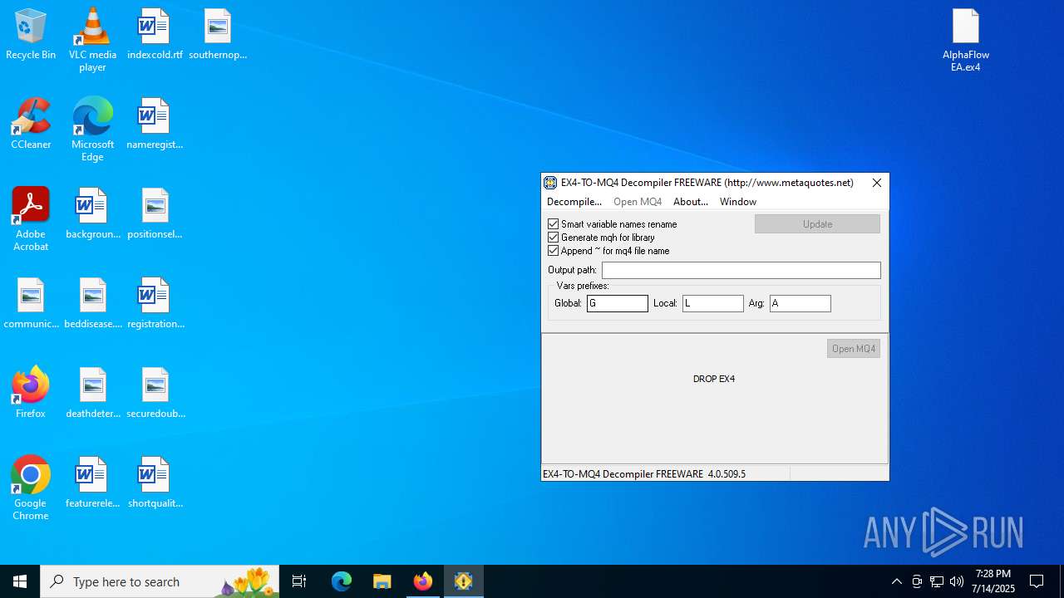Toggle Append ~ for mq4 file name

click(x=553, y=251)
